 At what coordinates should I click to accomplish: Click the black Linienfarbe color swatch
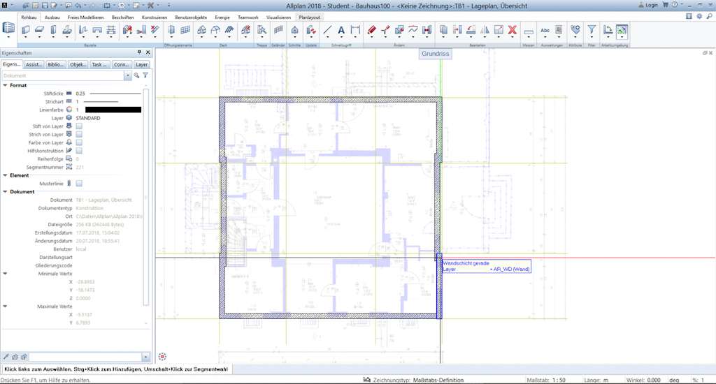pyautogui.click(x=113, y=110)
